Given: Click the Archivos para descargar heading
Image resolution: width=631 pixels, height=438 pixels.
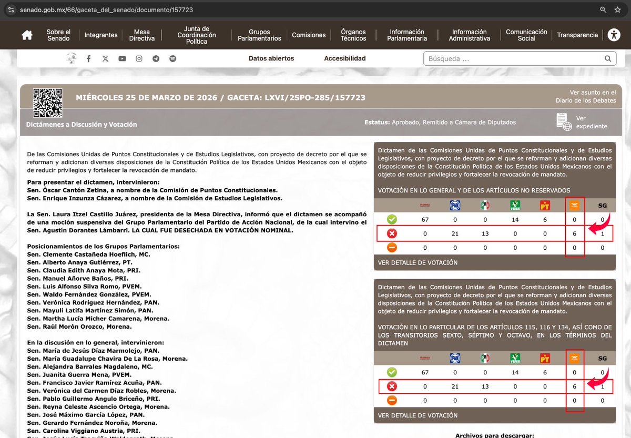Looking at the screenshot, I should tap(494, 435).
